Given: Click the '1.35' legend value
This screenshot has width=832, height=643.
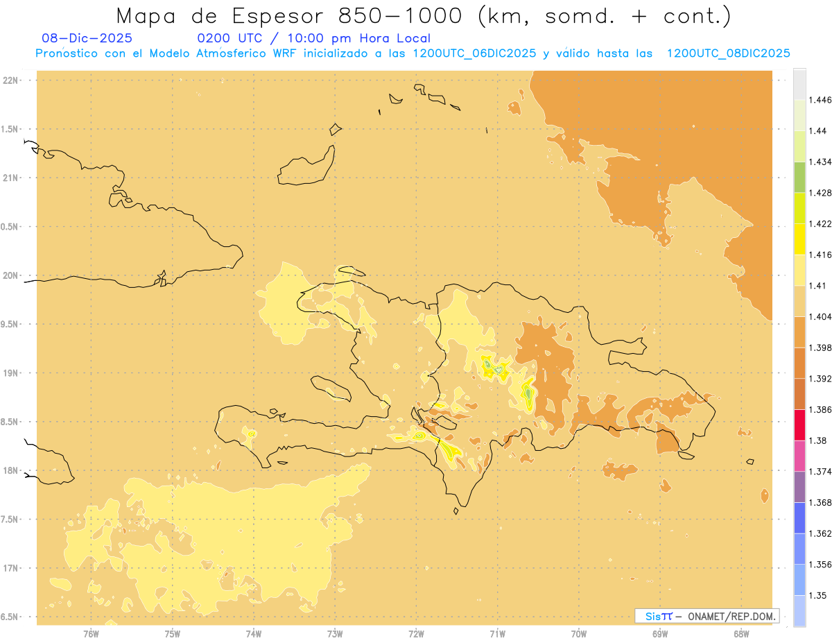Looking at the screenshot, I should [x=818, y=595].
